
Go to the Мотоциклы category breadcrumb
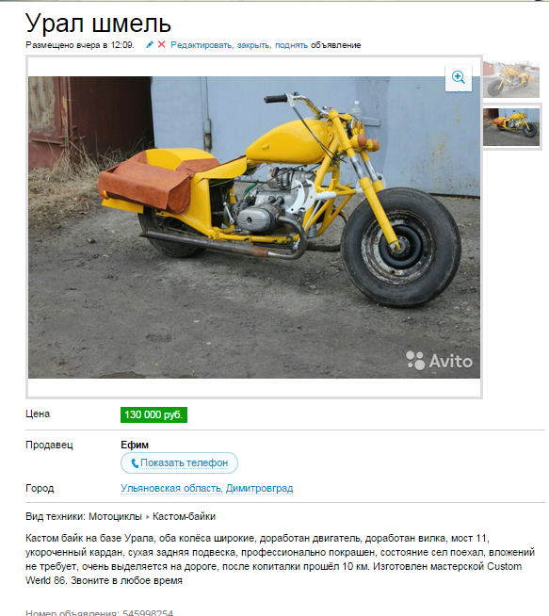coord(115,516)
